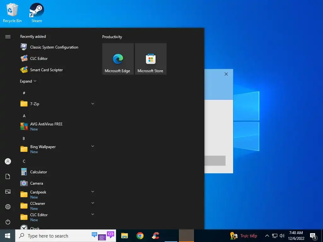Image resolution: width=323 pixels, height=242 pixels.
Task: Expand the Cardpeek folder chevron
Action: 93,192
